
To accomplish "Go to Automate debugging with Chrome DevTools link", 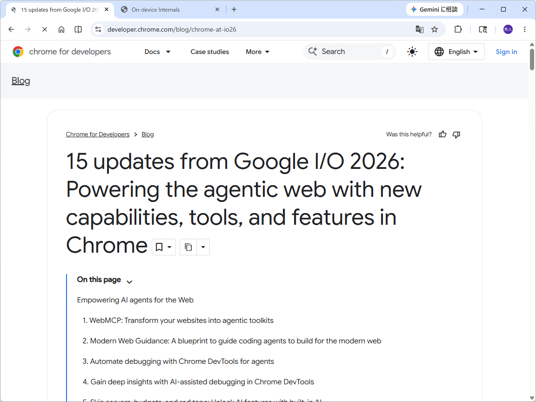I will (x=178, y=362).
